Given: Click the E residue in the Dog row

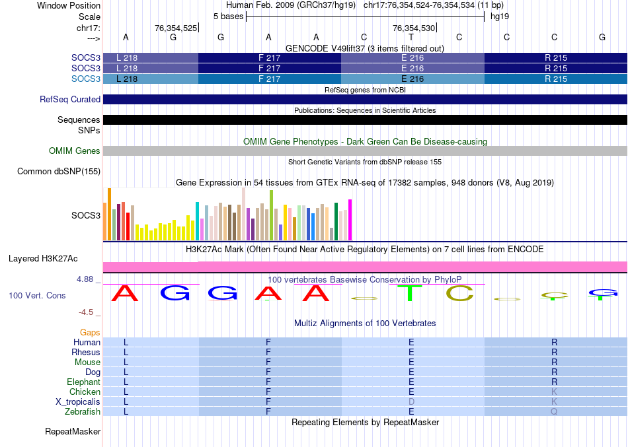Looking at the screenshot, I should tap(411, 372).
